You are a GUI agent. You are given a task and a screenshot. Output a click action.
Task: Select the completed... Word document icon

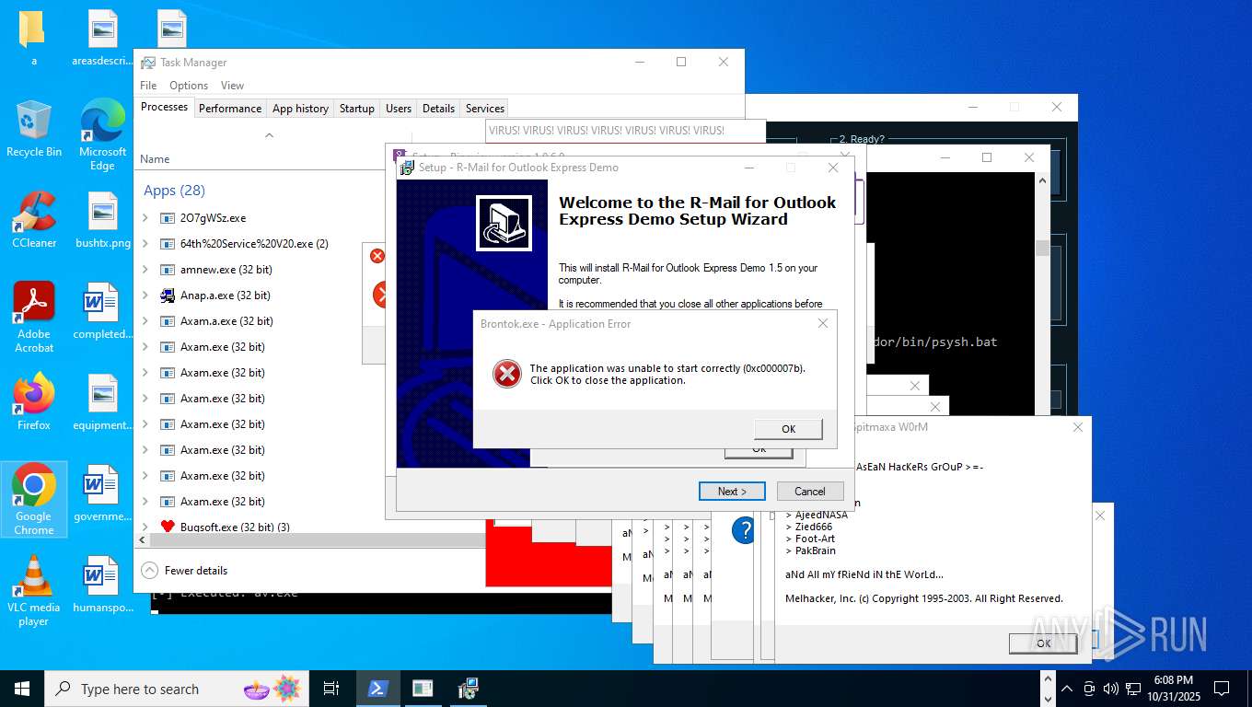(x=102, y=311)
